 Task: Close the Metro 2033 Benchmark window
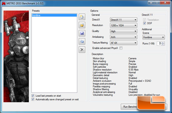click(x=165, y=2)
